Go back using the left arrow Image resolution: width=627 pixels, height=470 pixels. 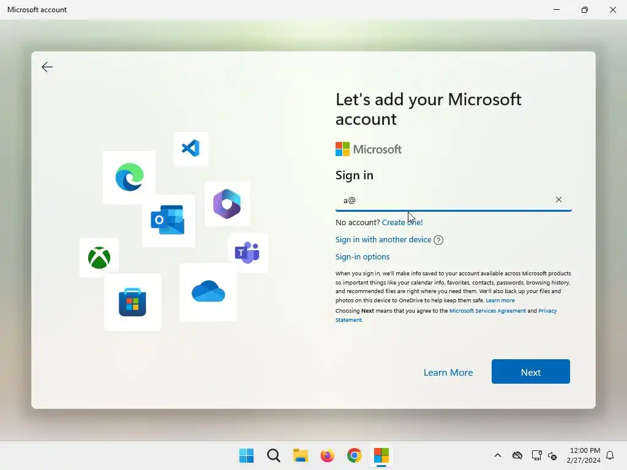(x=47, y=67)
